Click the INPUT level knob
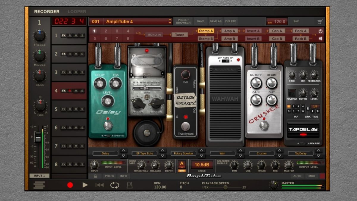This screenshot has height=201, width=357. point(94,165)
